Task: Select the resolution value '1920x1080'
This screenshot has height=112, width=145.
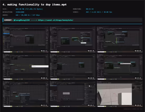Action: (20, 12)
